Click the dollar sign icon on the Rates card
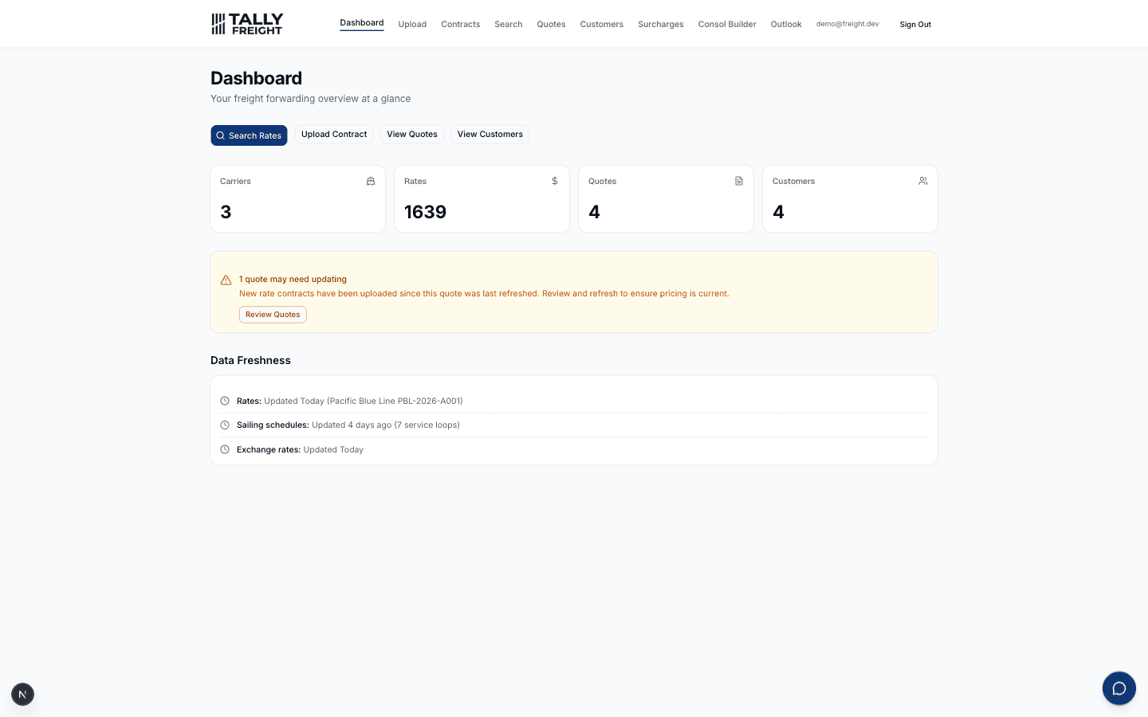 (x=554, y=181)
